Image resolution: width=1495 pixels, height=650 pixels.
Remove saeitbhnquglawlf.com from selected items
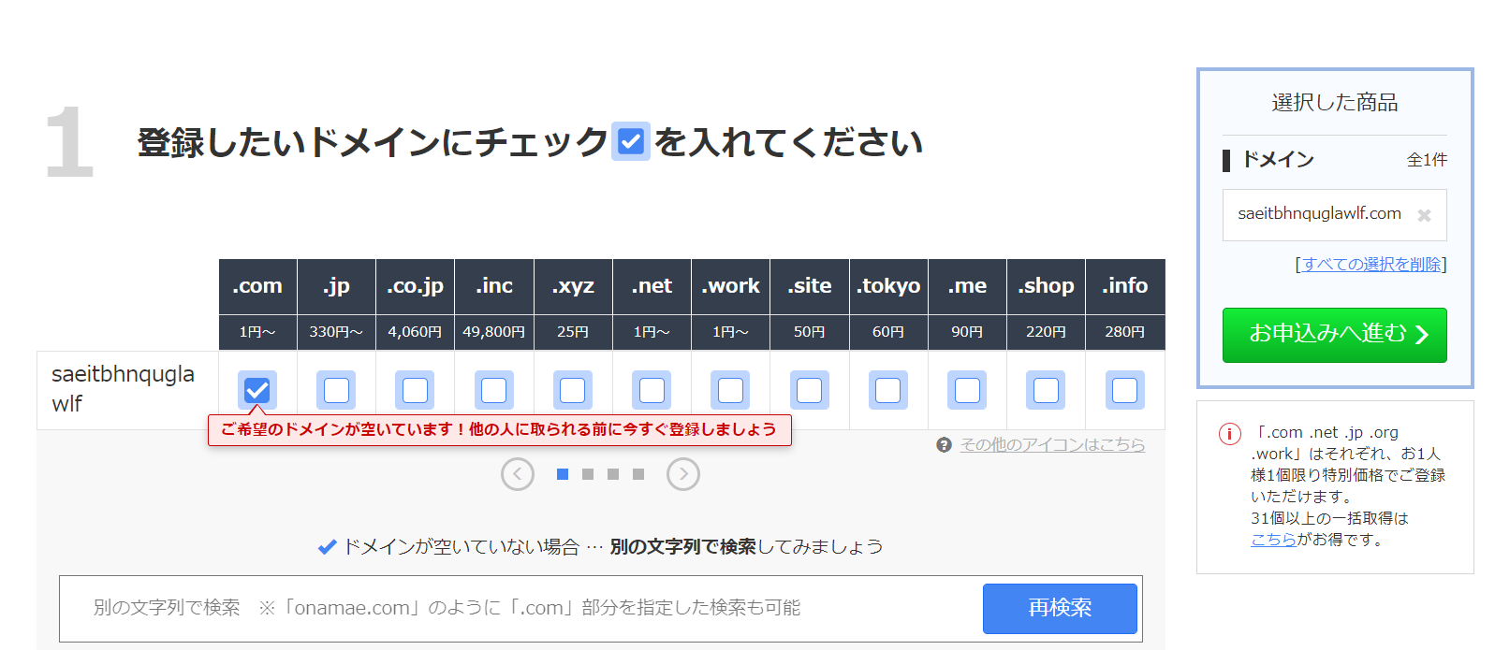click(x=1424, y=215)
